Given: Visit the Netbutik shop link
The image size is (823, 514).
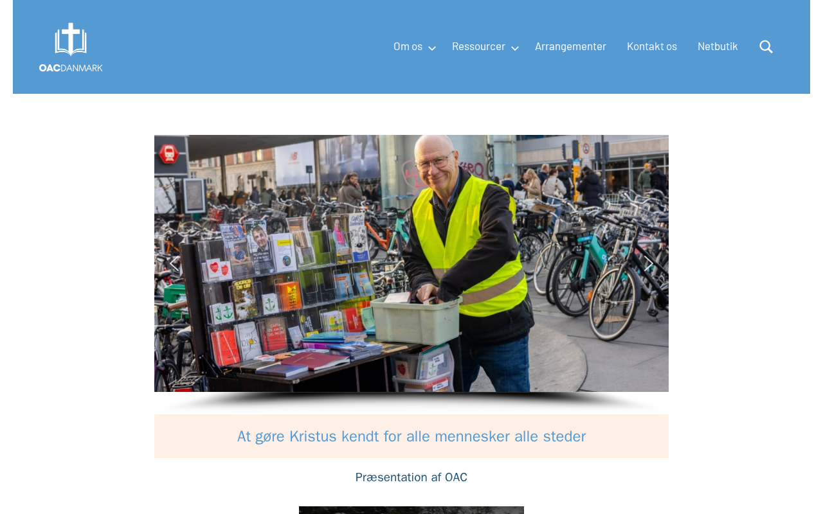Looking at the screenshot, I should coord(718,46).
